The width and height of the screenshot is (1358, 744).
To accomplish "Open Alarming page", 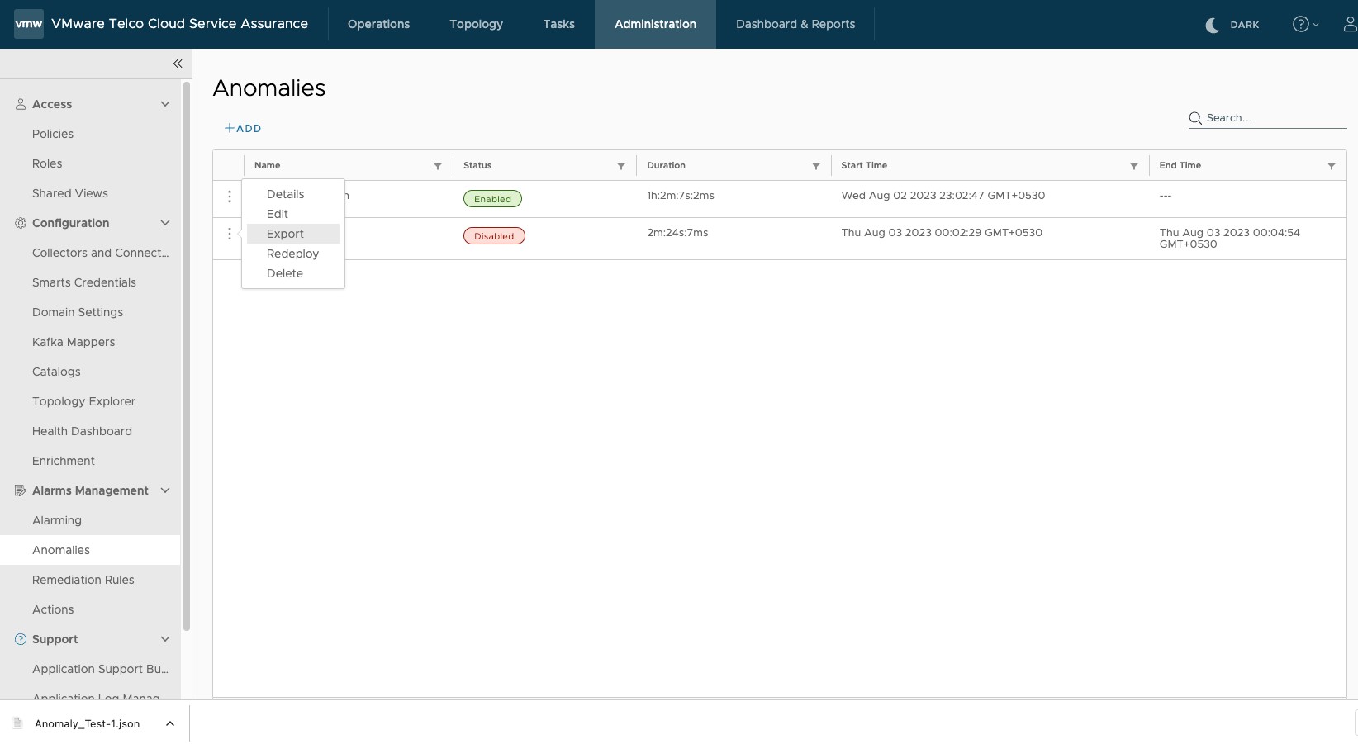I will click(57, 520).
